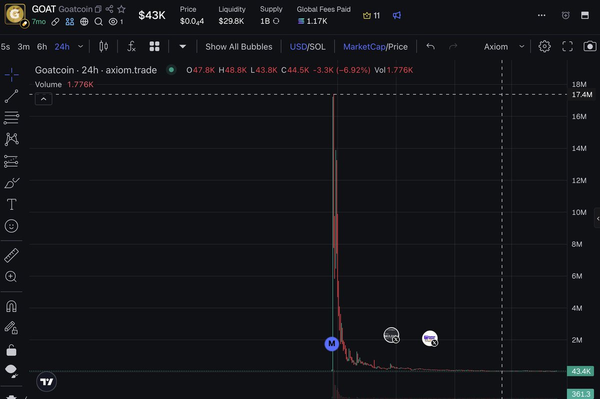This screenshot has height=399, width=600.
Task: Open chart settings gear
Action: 544,46
